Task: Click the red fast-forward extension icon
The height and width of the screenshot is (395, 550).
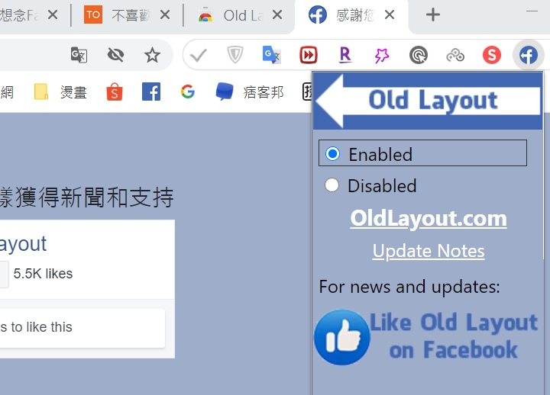Action: click(309, 55)
